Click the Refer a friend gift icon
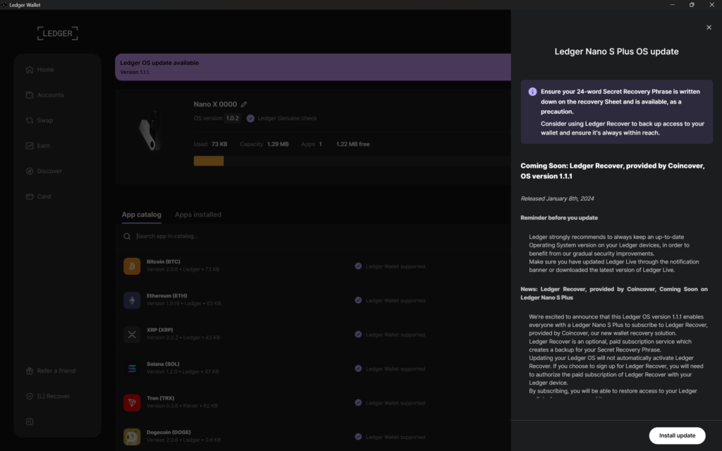 [x=30, y=371]
